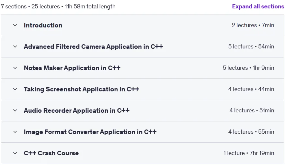Click chevron beside Advanced Filtered Camera Application
Screen dimensions: 285x165
15,46
